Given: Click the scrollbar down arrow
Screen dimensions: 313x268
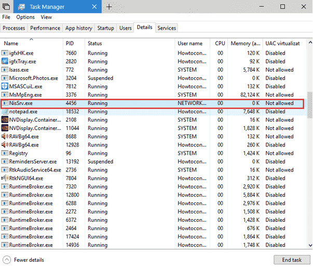Looking at the screenshot, I should tap(310, 245).
